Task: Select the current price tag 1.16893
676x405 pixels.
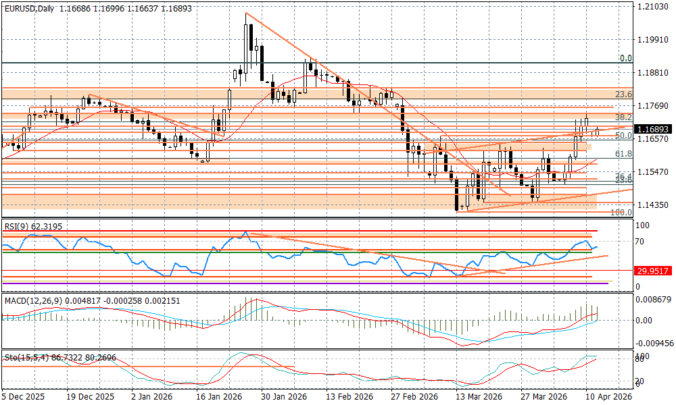Action: pyautogui.click(x=653, y=128)
